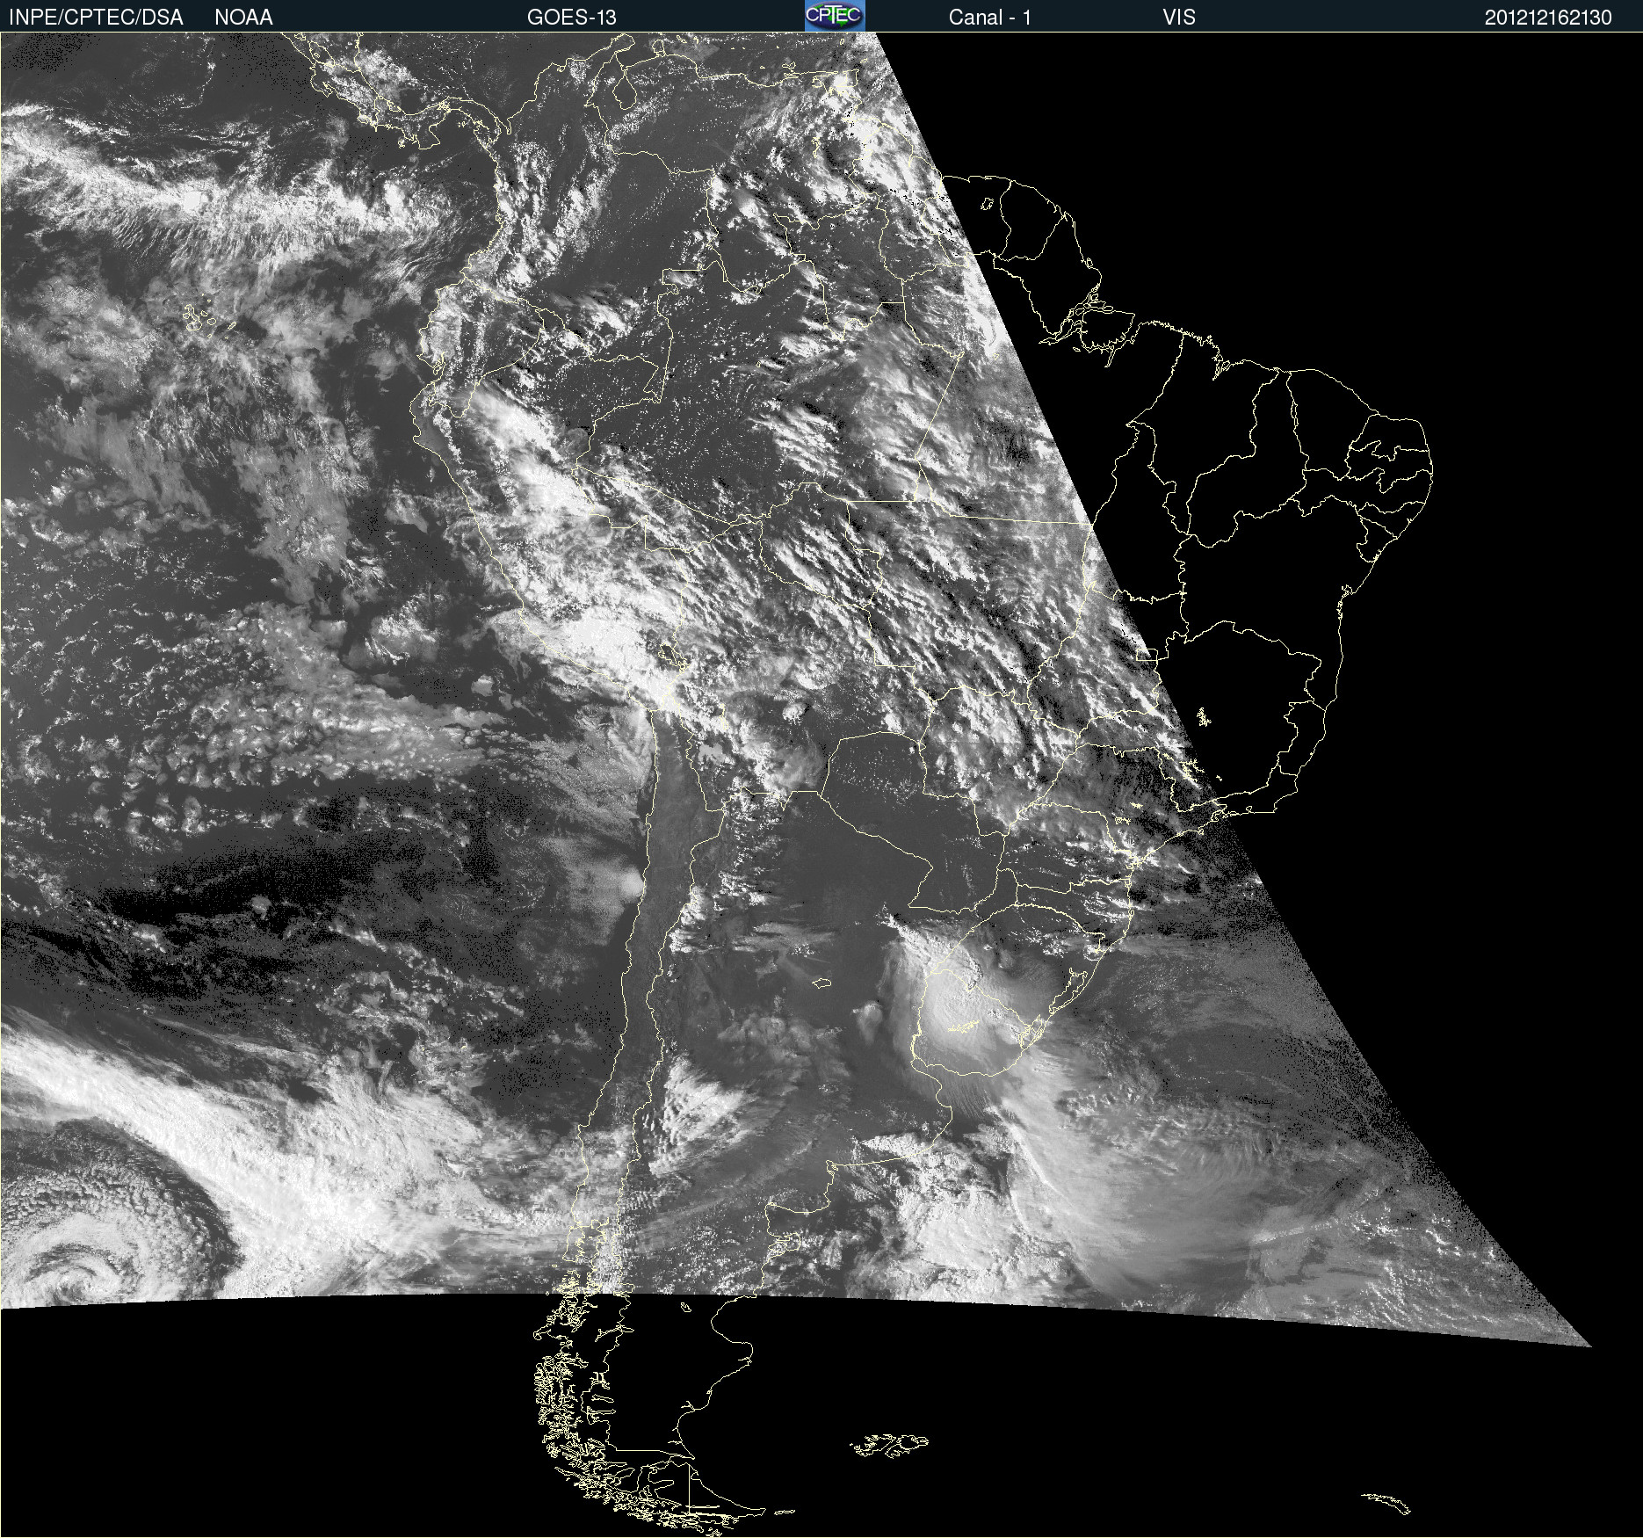Click the CPTEC logo in header
The image size is (1643, 1538).
pyautogui.click(x=835, y=16)
